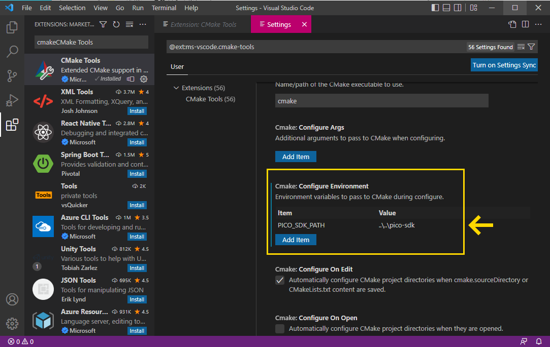
Task: Click the 56 Settings Found count
Action: click(491, 47)
